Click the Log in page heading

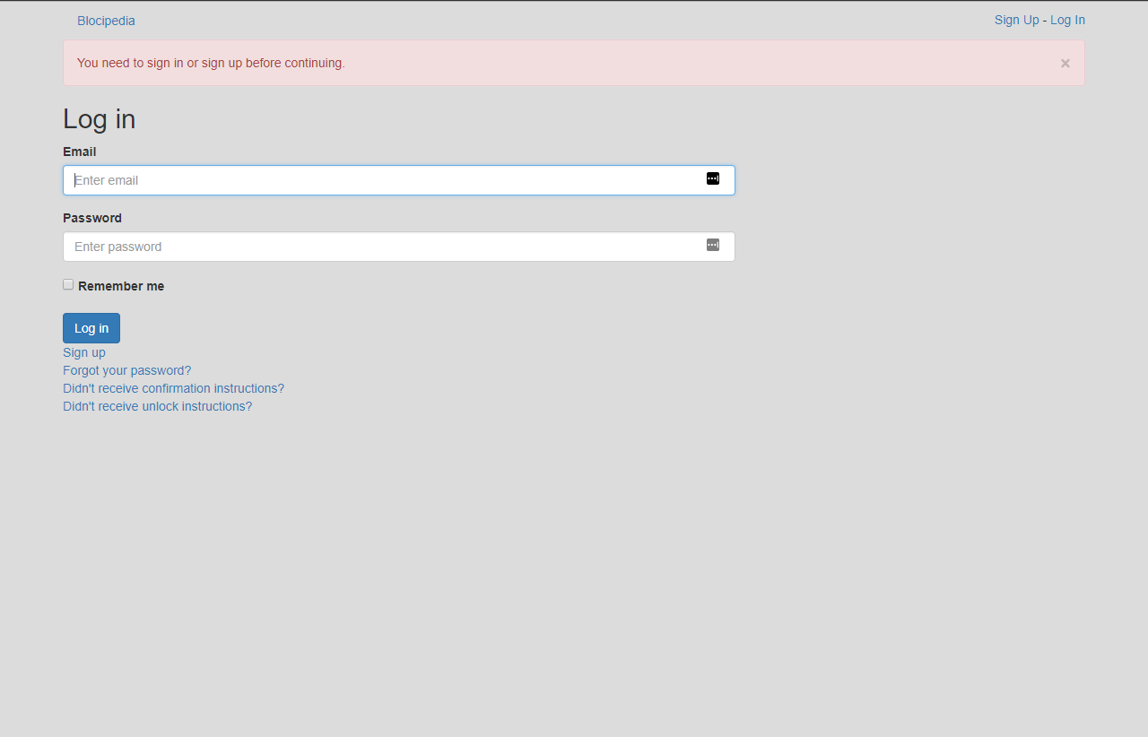[100, 119]
